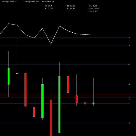Click the 72 price axis label
The height and width of the screenshot is (136, 136).
point(129,45)
